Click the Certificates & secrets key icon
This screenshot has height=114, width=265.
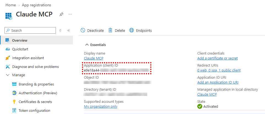14,102
